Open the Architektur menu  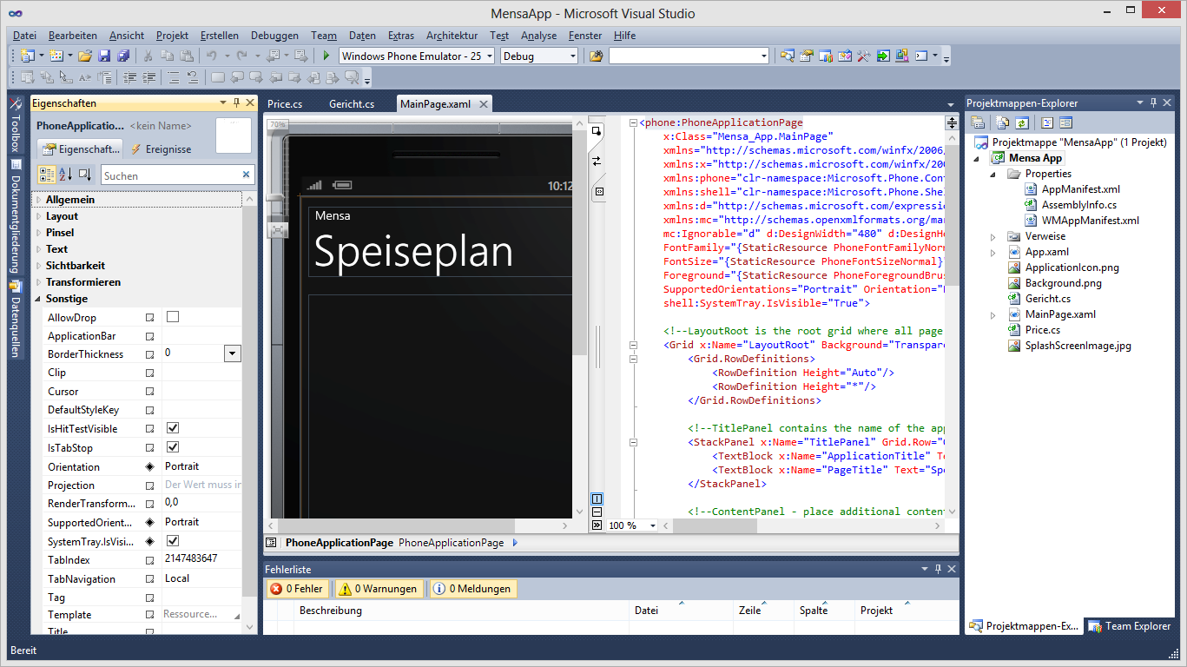[x=452, y=36]
